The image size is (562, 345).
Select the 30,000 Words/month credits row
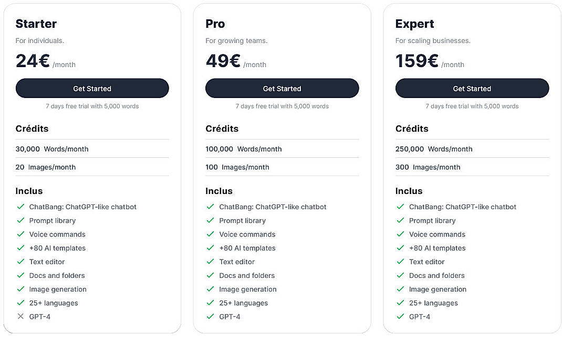point(52,149)
